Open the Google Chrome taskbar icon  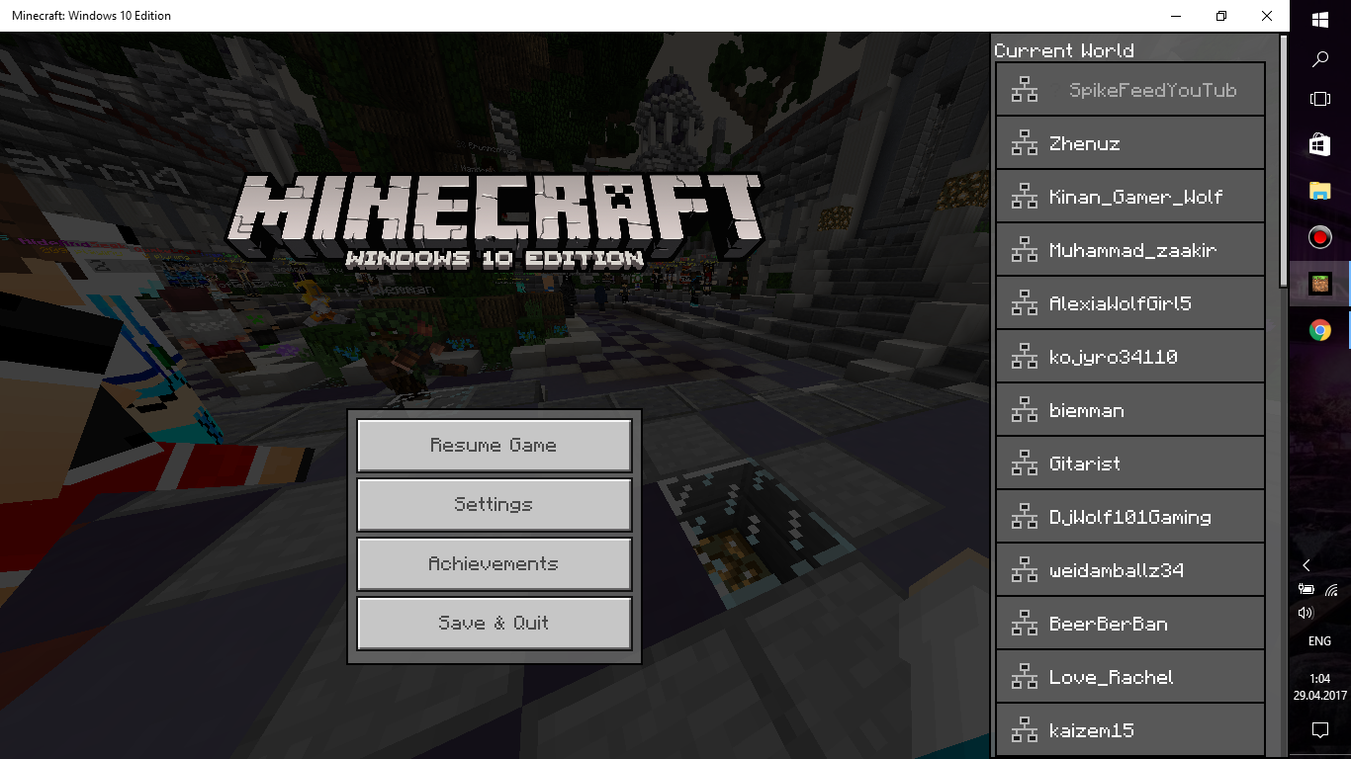tap(1319, 330)
